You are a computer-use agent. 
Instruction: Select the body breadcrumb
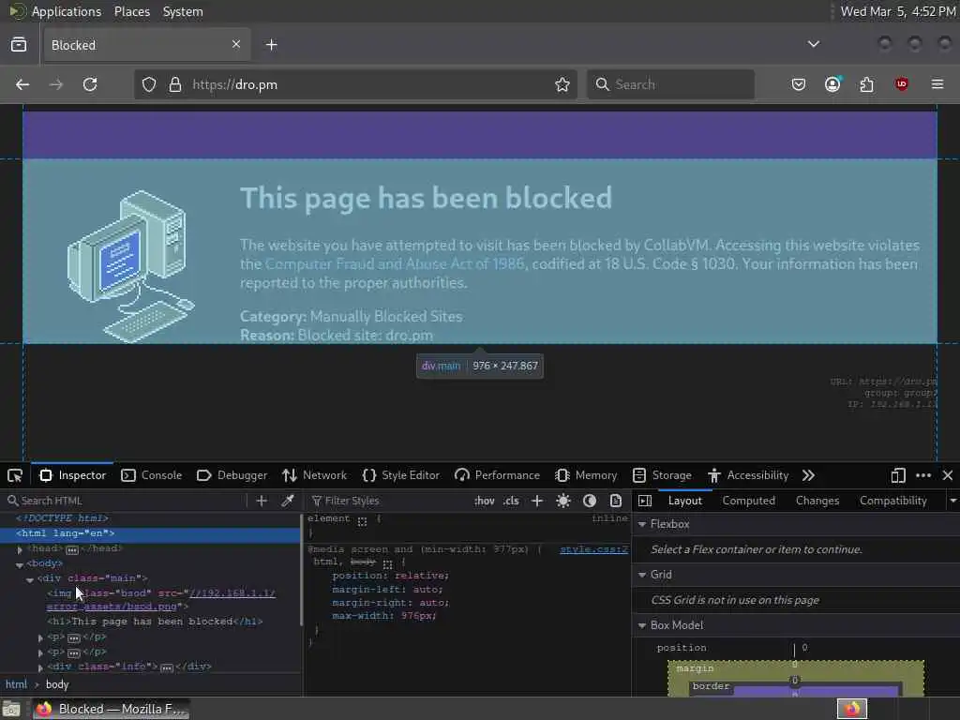point(57,684)
